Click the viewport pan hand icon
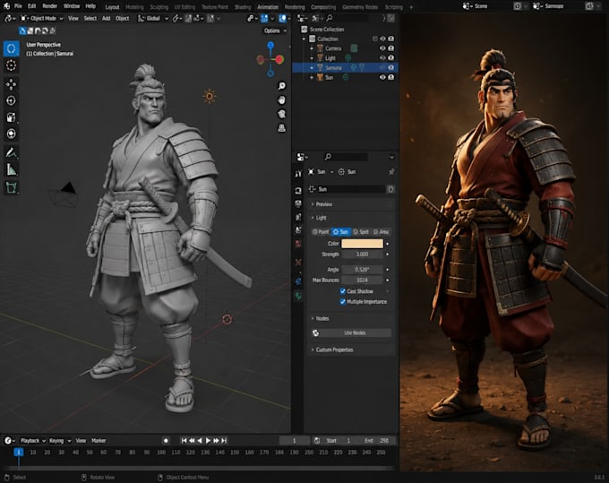609x483 pixels. point(282,99)
